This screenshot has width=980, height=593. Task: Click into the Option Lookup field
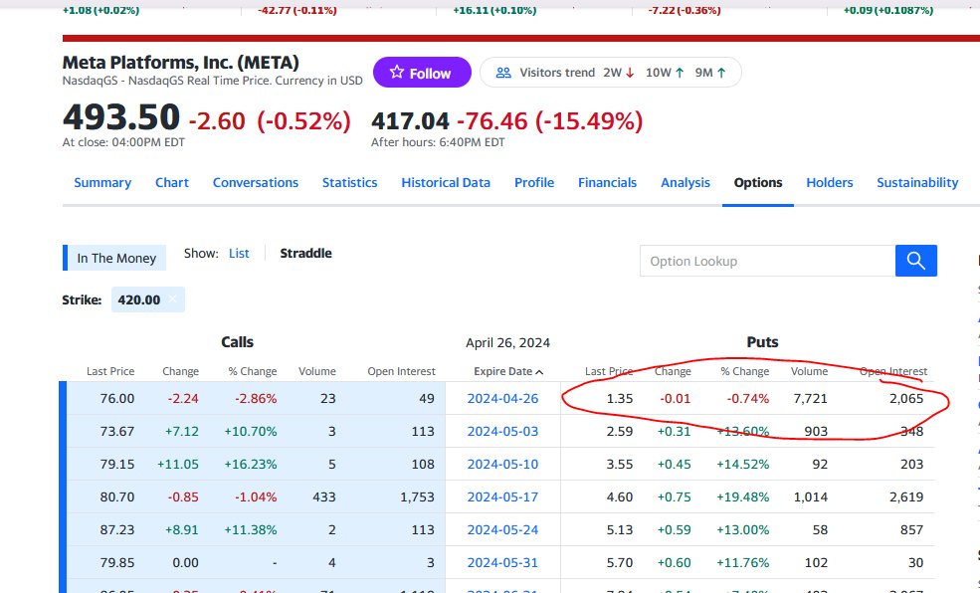[x=767, y=261]
